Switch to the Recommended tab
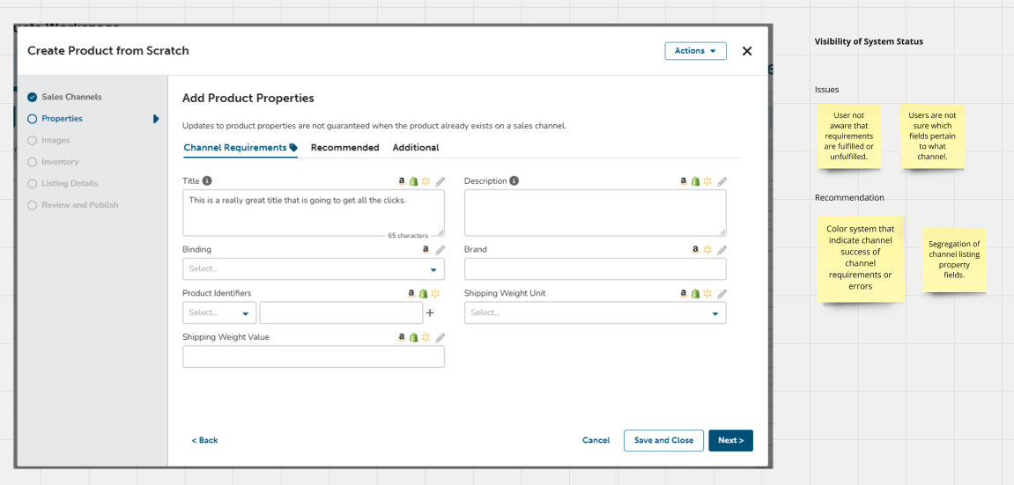The image size is (1014, 485). (344, 148)
